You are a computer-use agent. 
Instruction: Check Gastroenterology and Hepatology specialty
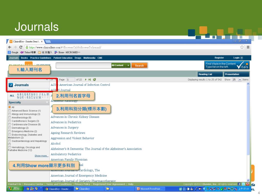click(9, 141)
